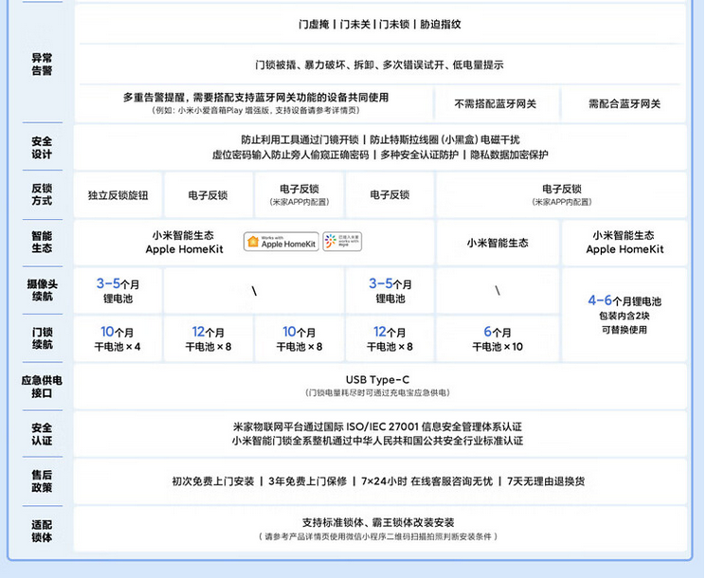Click the 10个月 干电池×4 cell

118,338
